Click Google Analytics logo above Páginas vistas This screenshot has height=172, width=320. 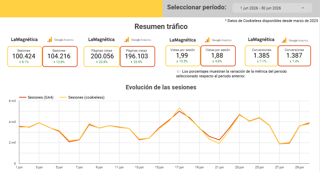click(138, 40)
